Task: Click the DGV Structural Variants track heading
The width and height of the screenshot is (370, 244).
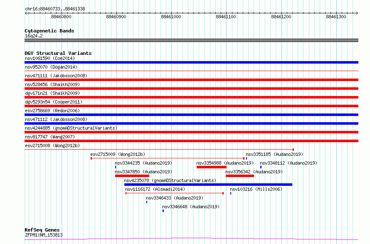Action: 58,53
